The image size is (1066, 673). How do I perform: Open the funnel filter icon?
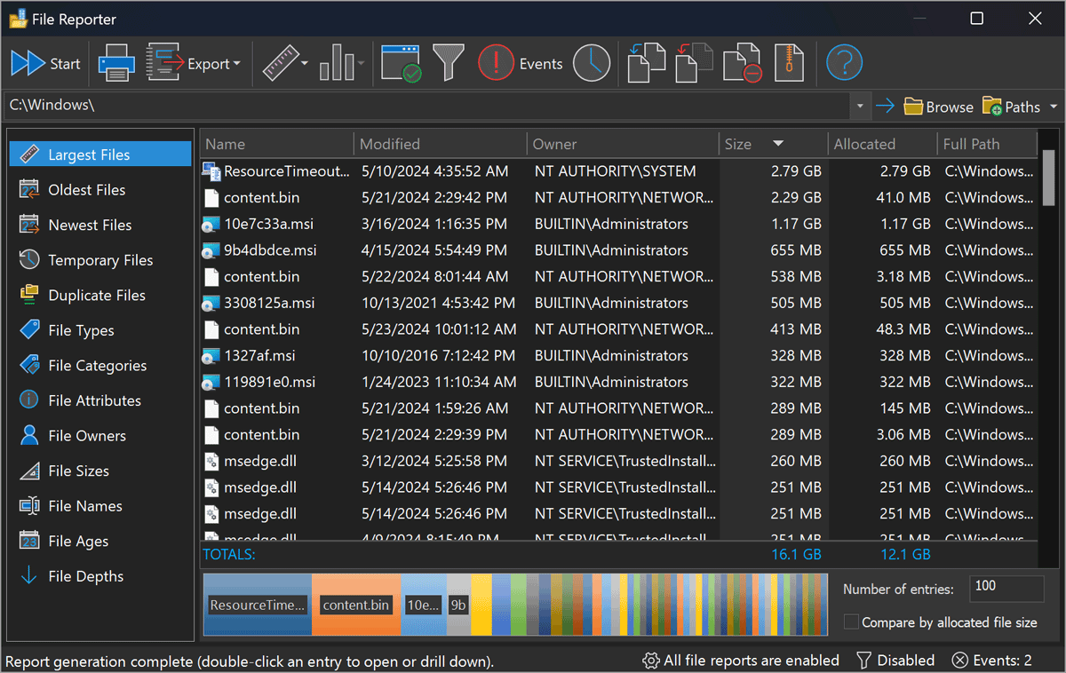point(449,63)
